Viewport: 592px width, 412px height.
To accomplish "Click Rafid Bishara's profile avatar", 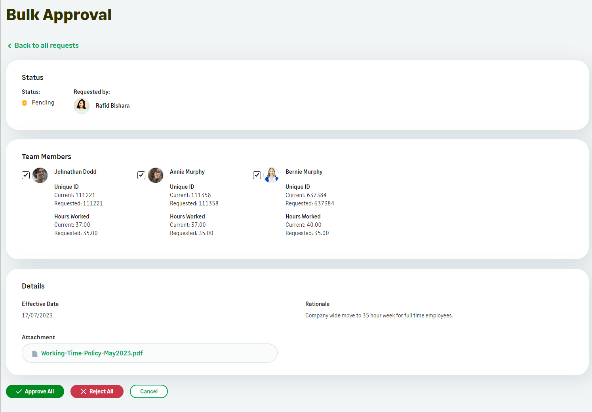I will pos(82,106).
